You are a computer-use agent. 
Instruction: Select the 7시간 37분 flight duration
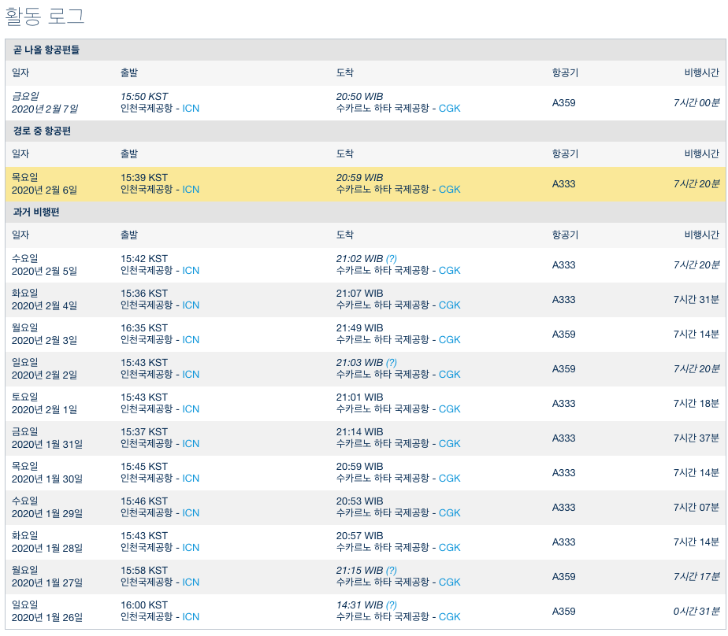tap(696, 438)
